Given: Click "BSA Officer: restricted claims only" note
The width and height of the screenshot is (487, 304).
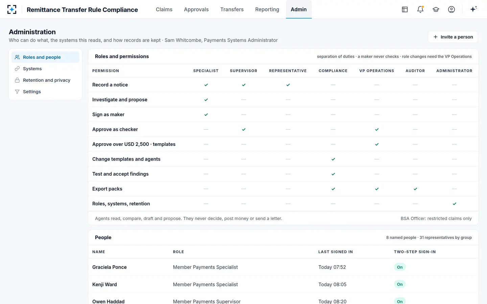Looking at the screenshot, I should pos(436,219).
